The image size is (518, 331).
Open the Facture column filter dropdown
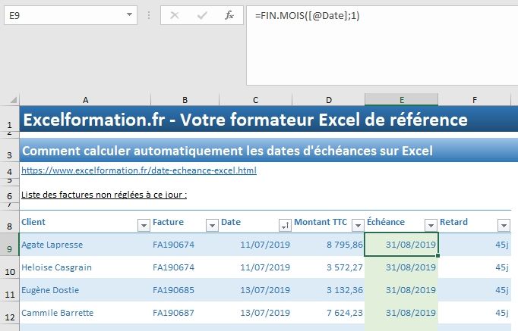pos(211,224)
